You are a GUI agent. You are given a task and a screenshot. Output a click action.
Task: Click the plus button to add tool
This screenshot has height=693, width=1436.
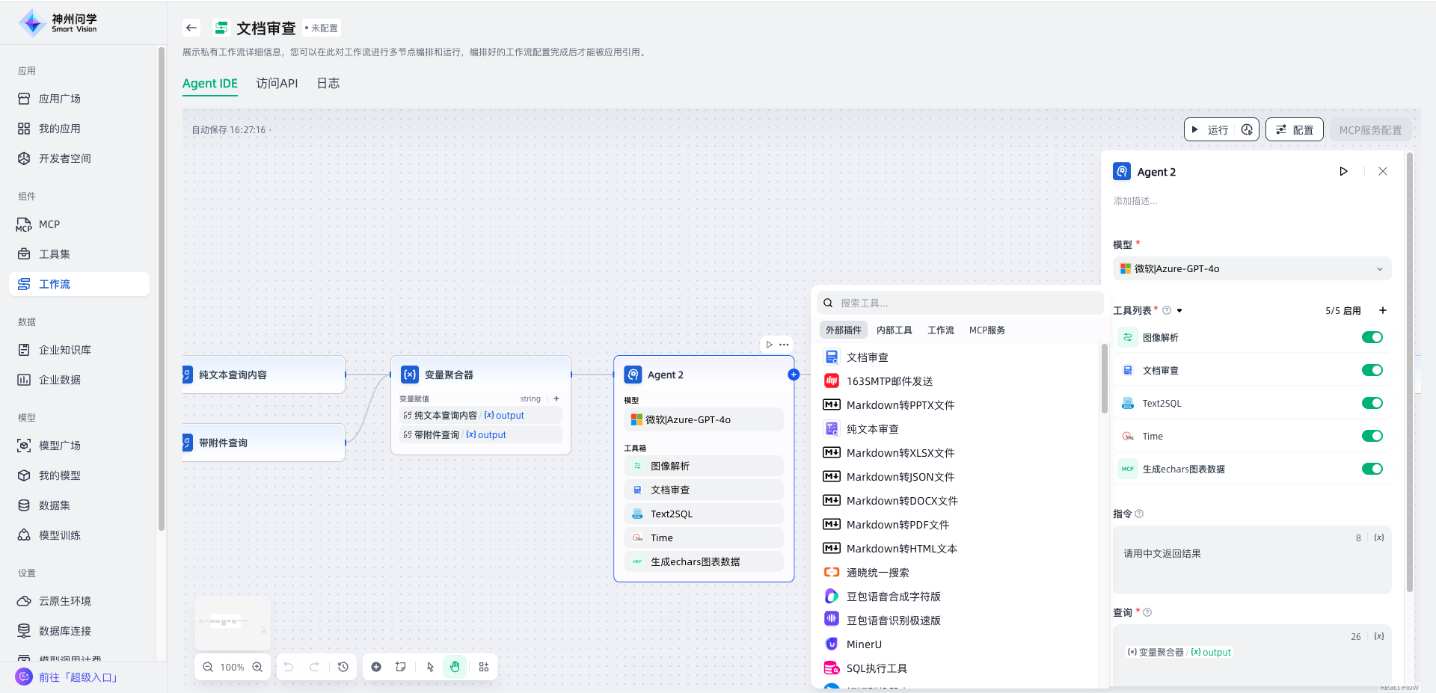pyautogui.click(x=1383, y=310)
